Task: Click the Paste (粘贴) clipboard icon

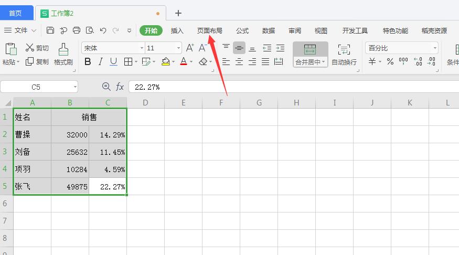Action: tap(11, 49)
